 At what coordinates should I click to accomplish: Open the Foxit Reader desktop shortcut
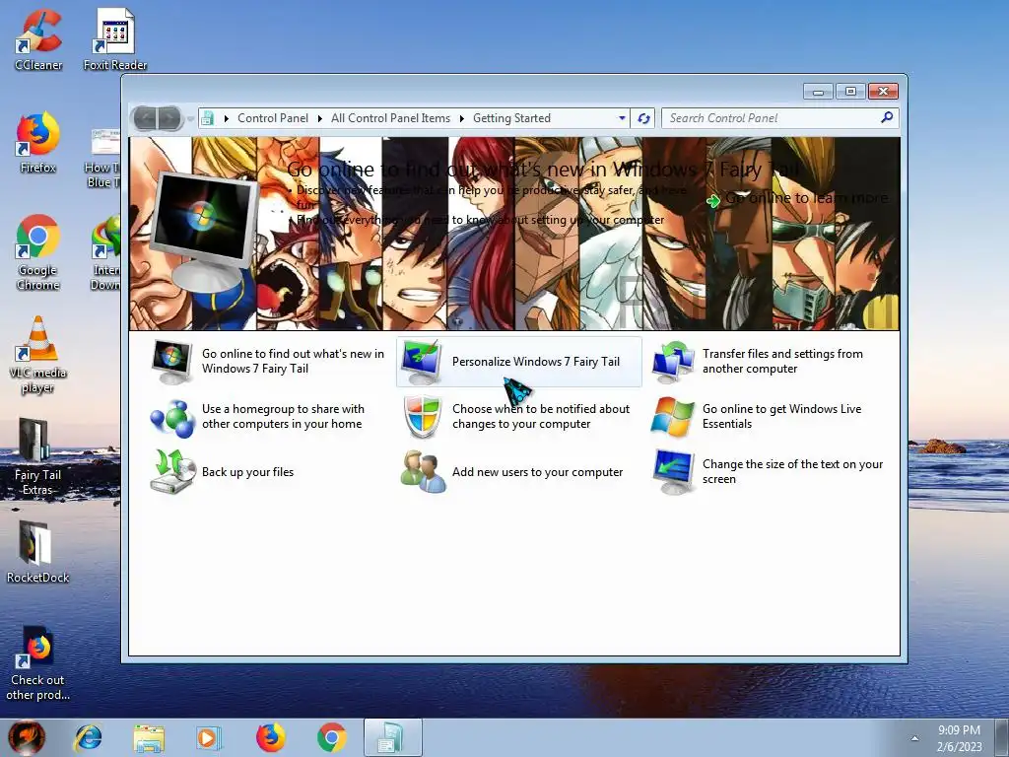point(115,38)
